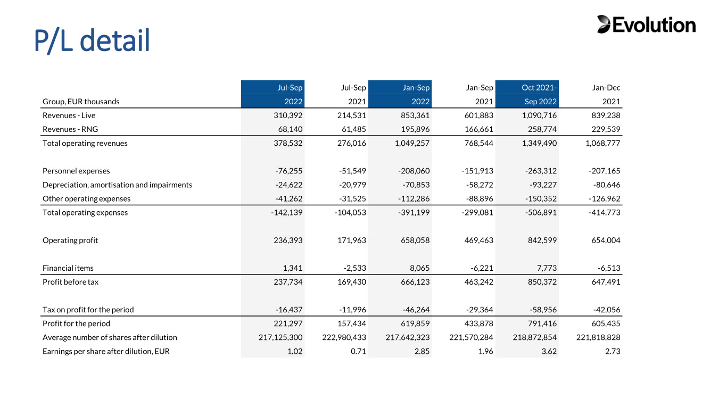Viewport: 710px width, 399px height.
Task: Click the Evolution logo
Action: [646, 24]
